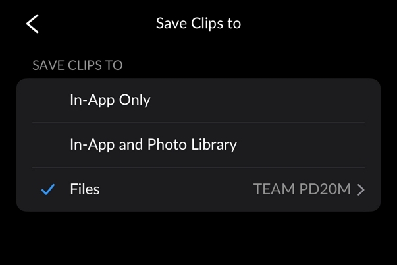Click the TEAM PD20M location text
The width and height of the screenshot is (397, 265).
point(302,190)
